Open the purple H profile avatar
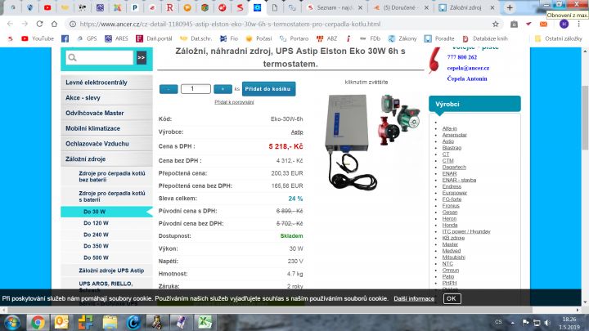The height and width of the screenshot is (331, 589). (x=564, y=24)
